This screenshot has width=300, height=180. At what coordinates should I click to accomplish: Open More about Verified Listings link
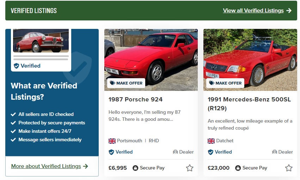coord(46,166)
